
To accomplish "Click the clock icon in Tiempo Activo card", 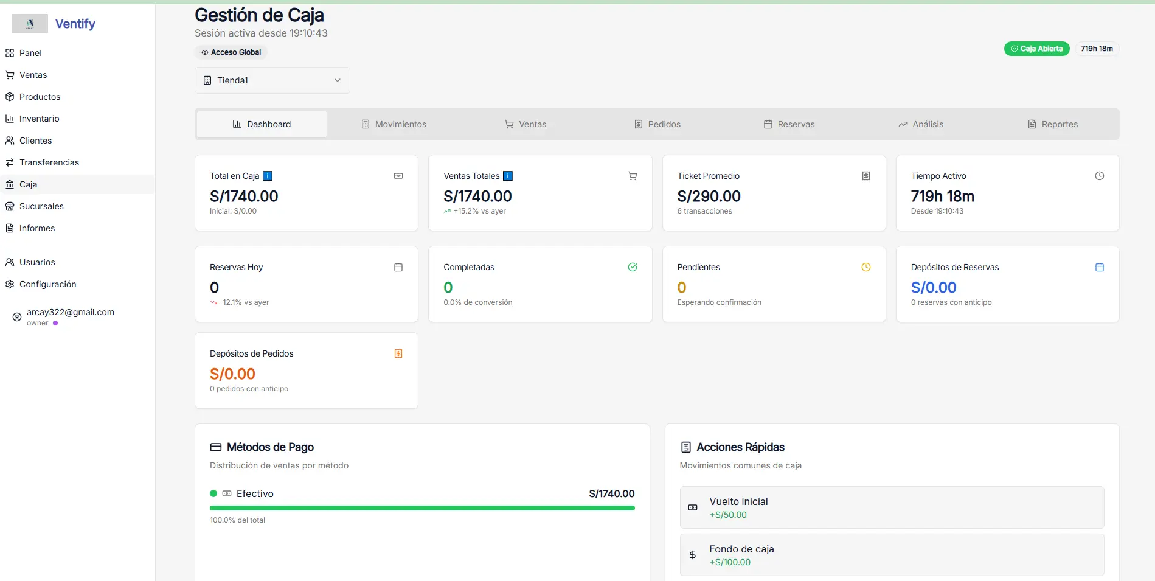I will coord(1099,176).
